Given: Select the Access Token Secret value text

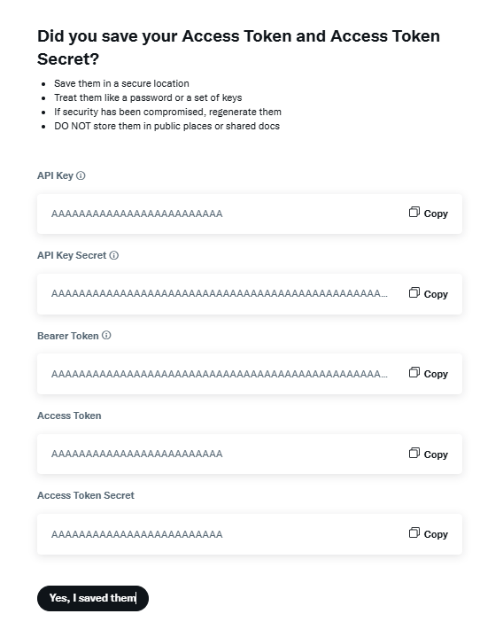Looking at the screenshot, I should 136,534.
